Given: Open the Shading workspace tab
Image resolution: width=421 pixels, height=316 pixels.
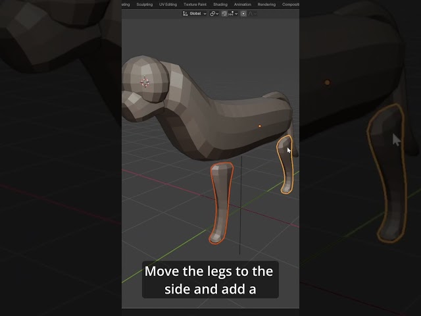Looking at the screenshot, I should point(220,5).
